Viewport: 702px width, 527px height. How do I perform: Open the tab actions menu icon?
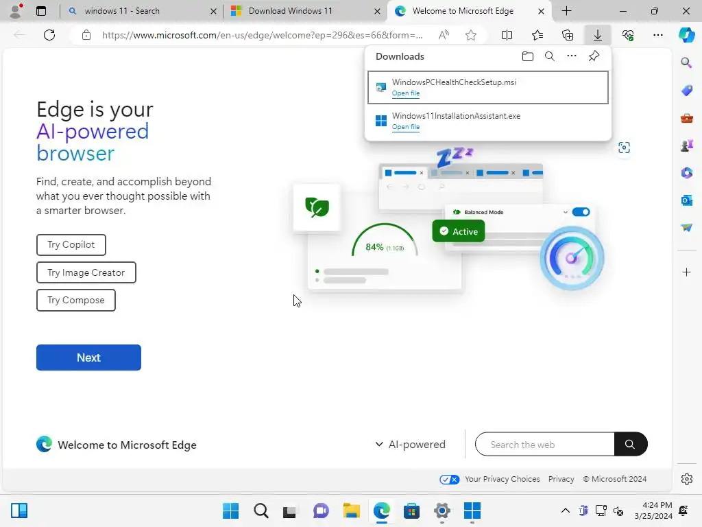tap(41, 11)
